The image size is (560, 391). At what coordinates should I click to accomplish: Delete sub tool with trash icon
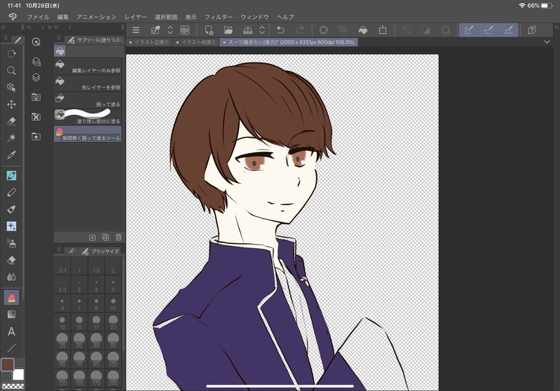coord(118,237)
